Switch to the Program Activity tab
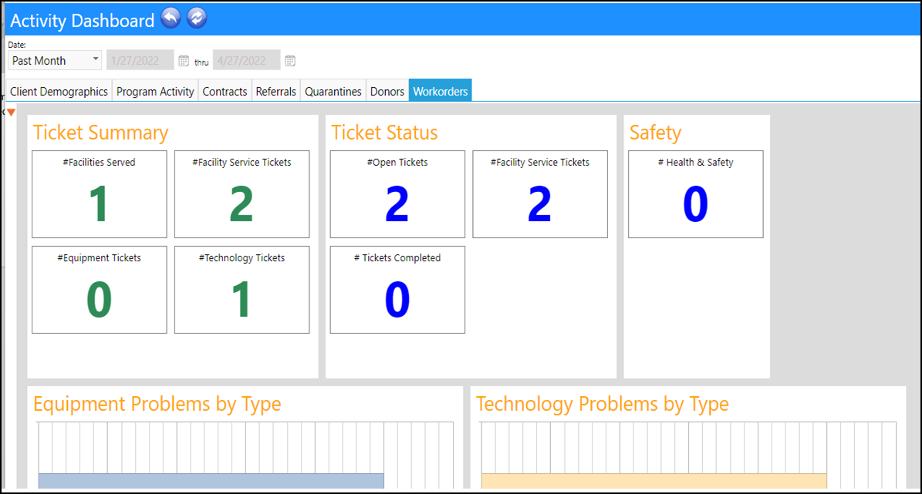Image resolution: width=922 pixels, height=494 pixels. pos(155,91)
